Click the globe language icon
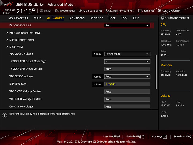193x145 pixels. [41, 10]
